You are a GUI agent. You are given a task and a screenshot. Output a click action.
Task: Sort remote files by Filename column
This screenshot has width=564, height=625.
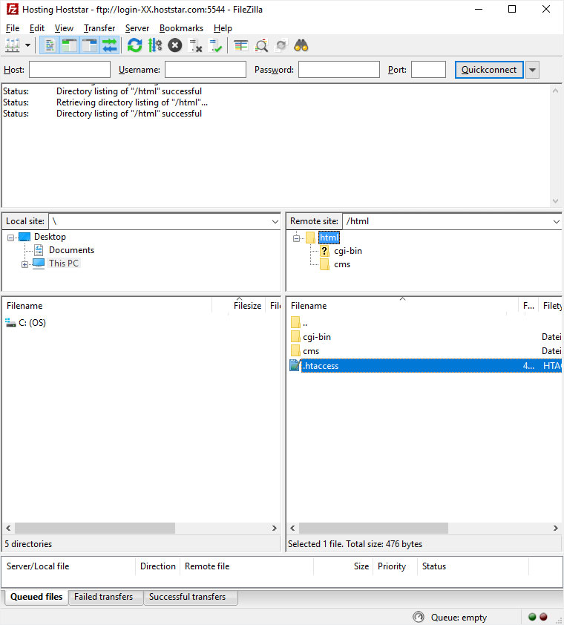[x=402, y=306]
